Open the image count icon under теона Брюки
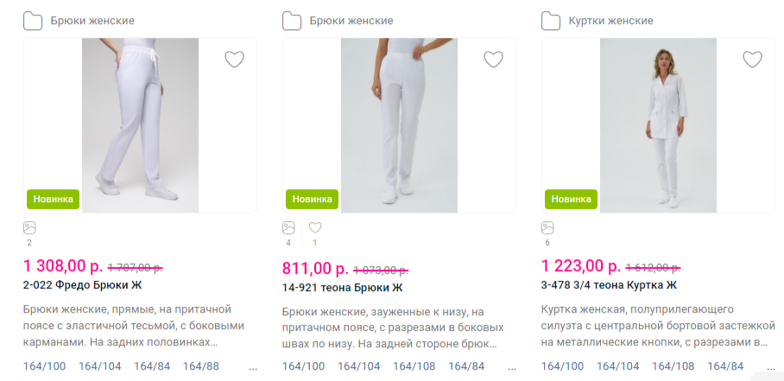 [288, 228]
